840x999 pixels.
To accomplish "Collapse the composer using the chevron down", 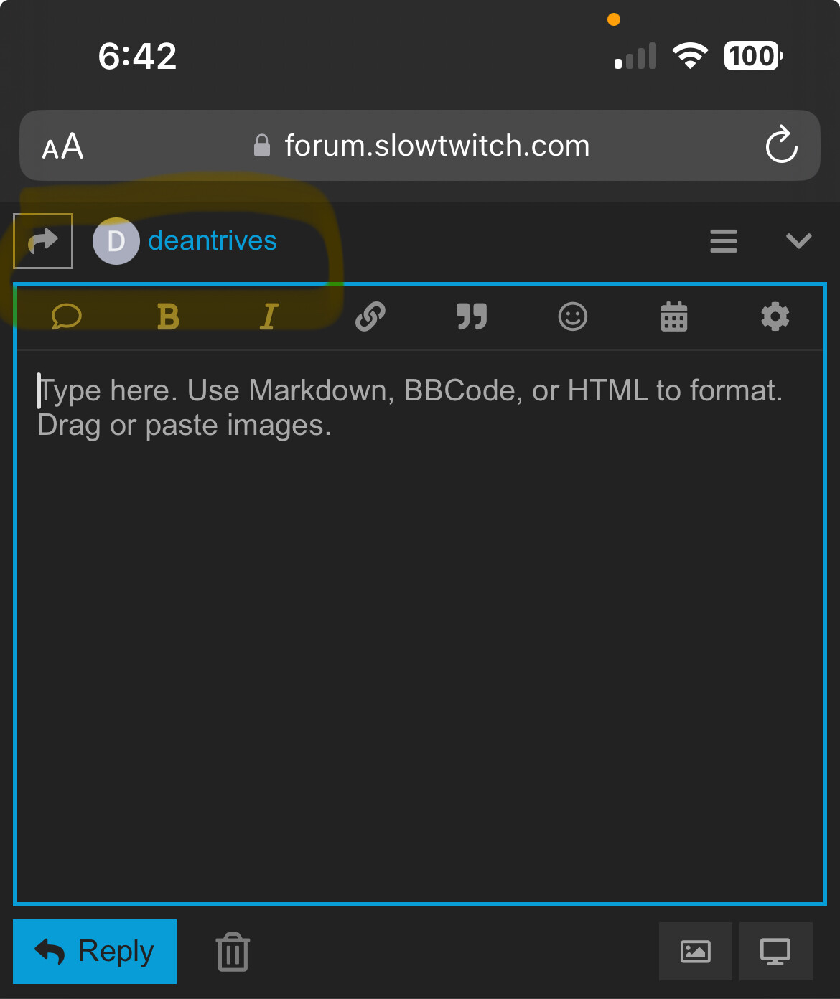I will (x=798, y=241).
